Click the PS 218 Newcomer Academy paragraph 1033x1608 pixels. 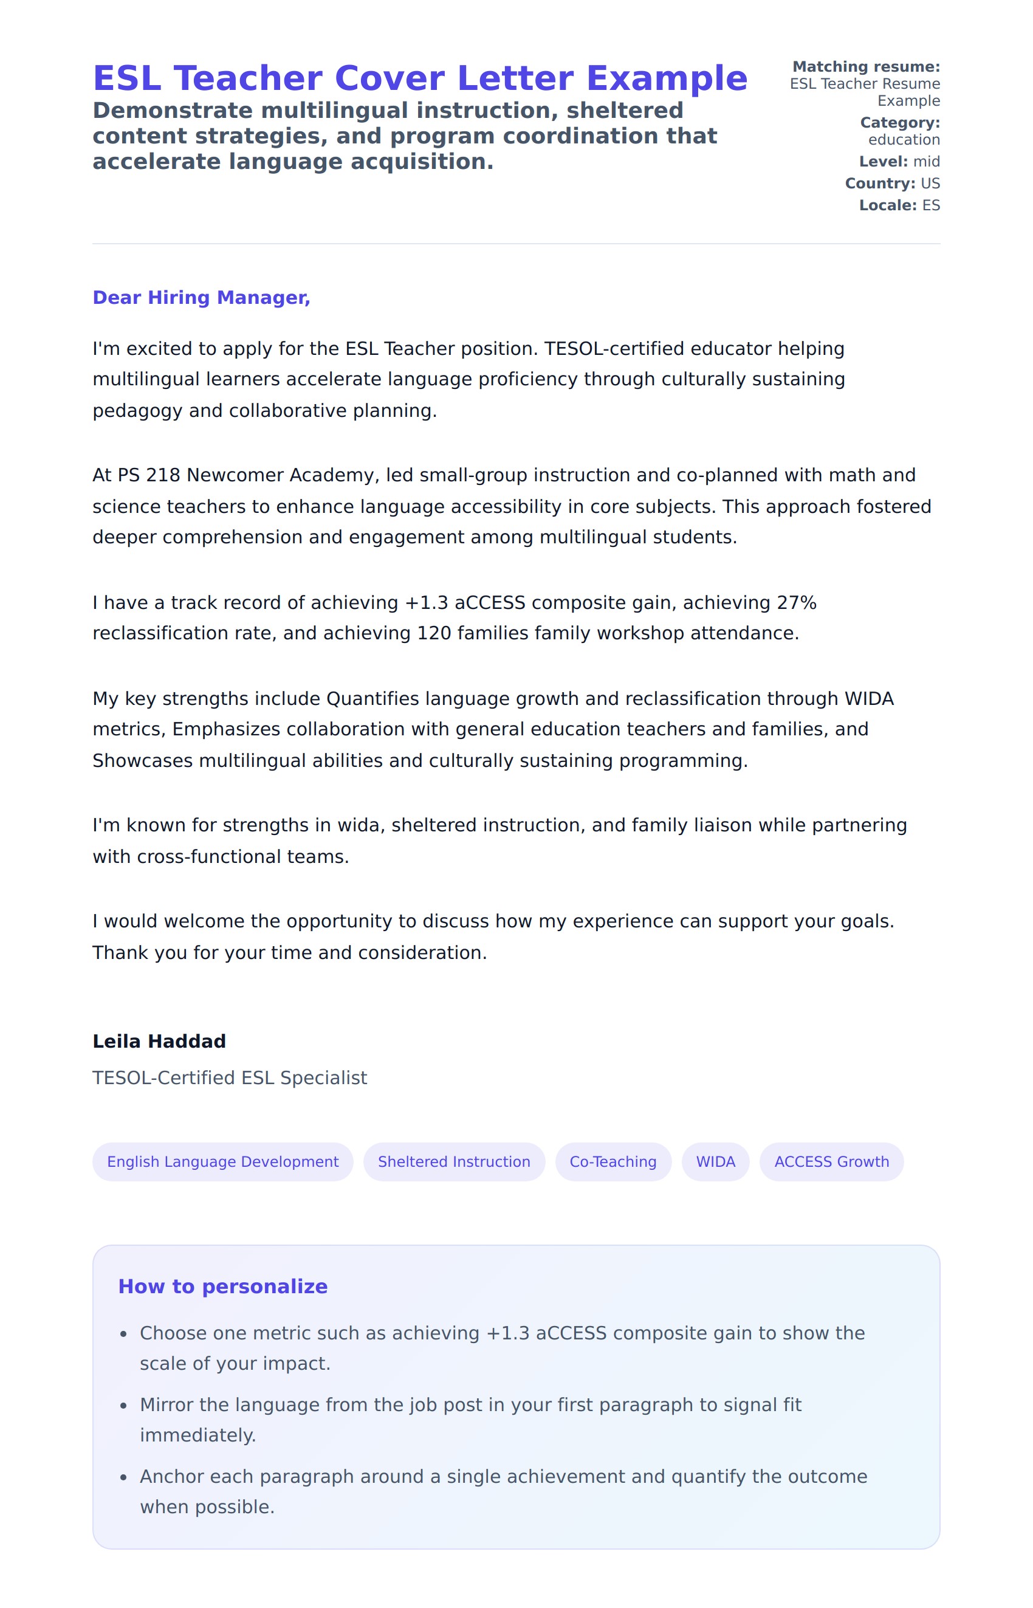pos(510,506)
